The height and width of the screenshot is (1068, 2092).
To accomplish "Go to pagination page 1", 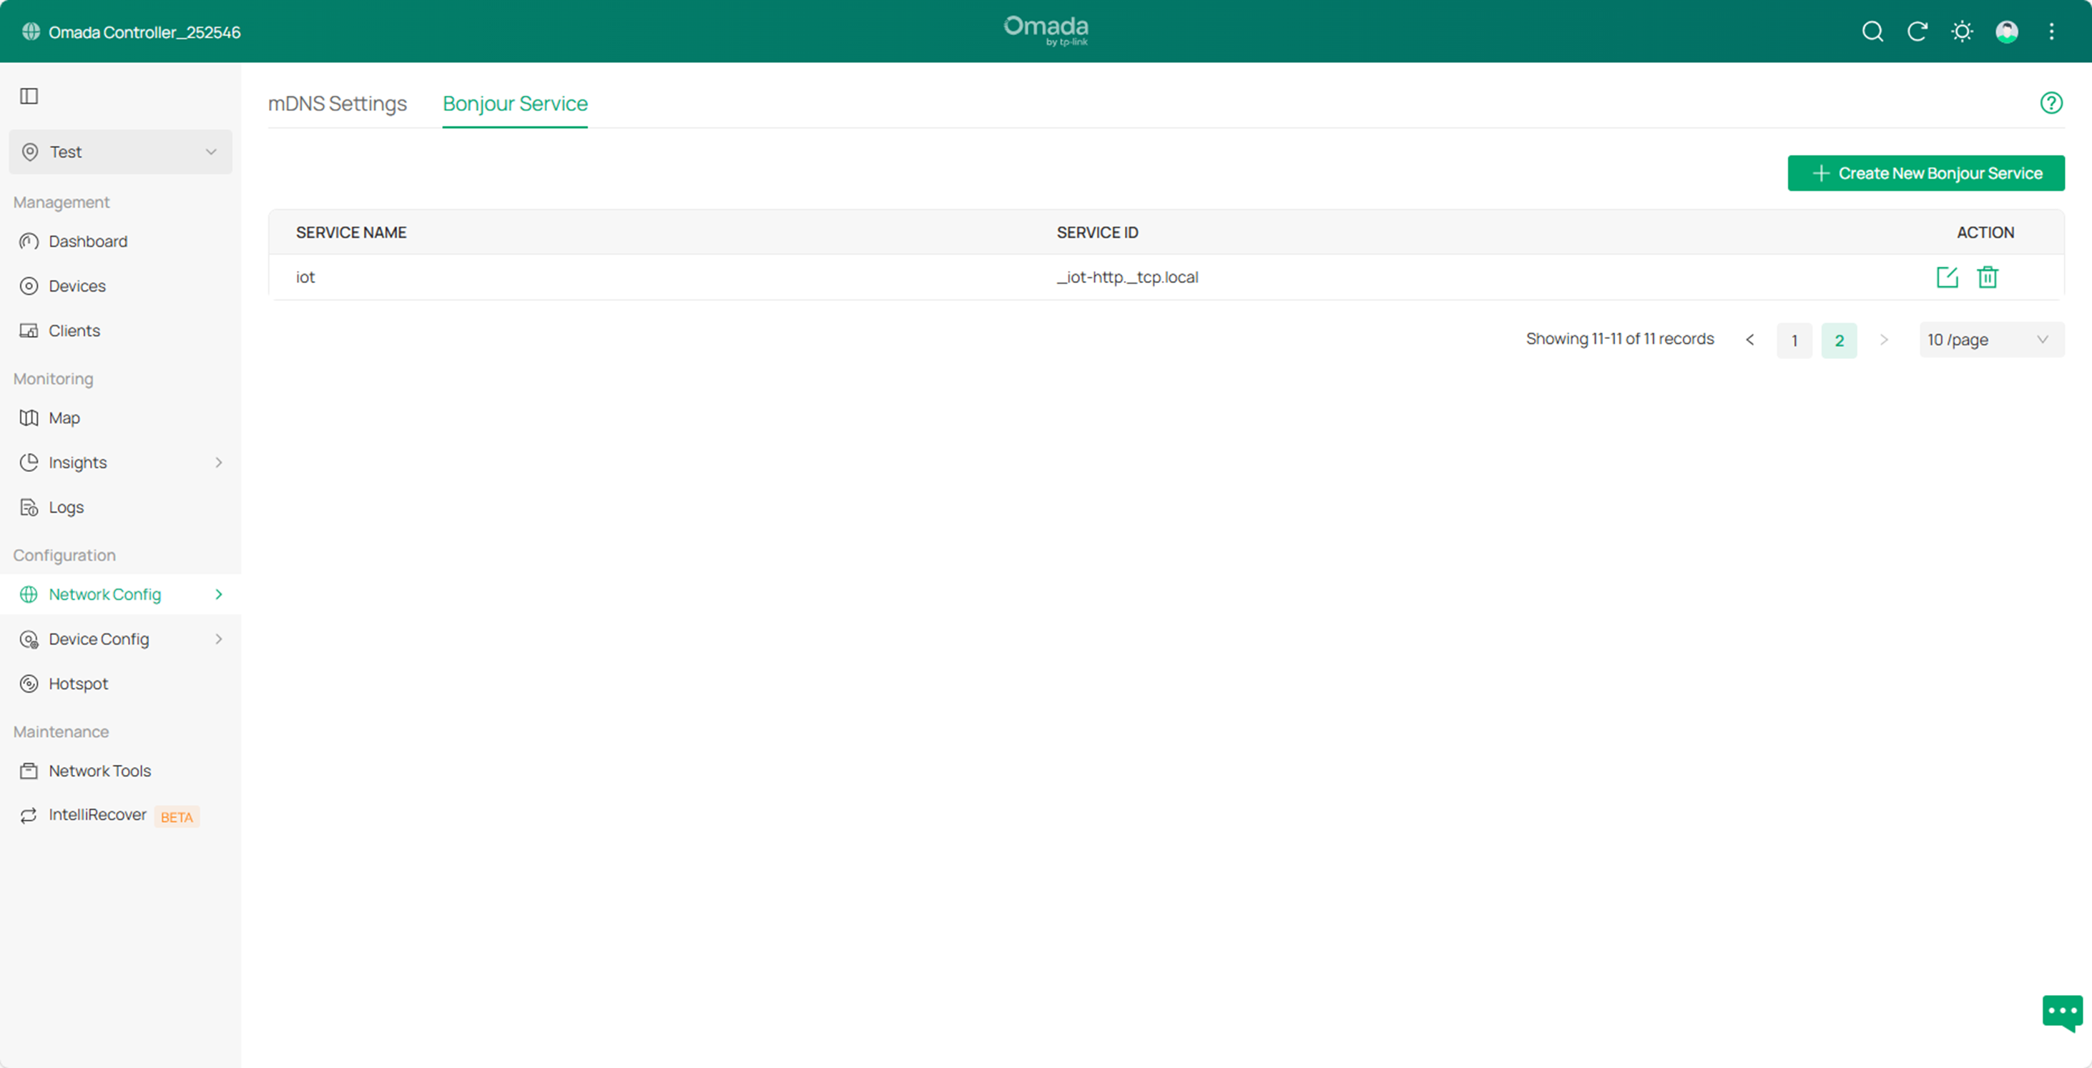I will pyautogui.click(x=1794, y=340).
